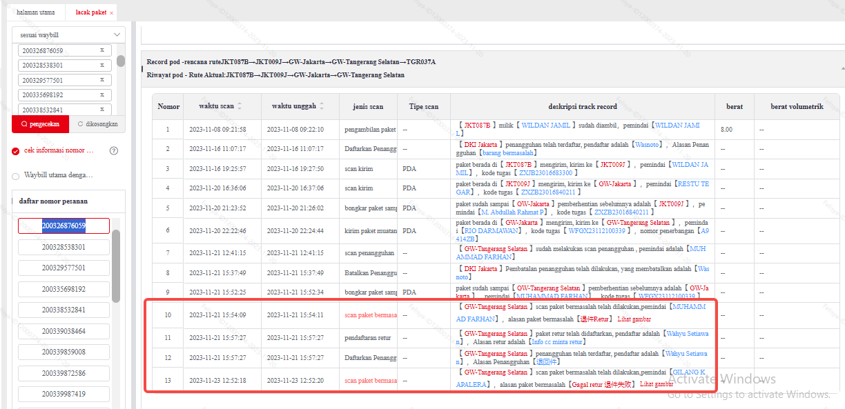Image resolution: width=845 pixels, height=409 pixels.
Task: Click the deskripsi track record header
Action: [583, 107]
